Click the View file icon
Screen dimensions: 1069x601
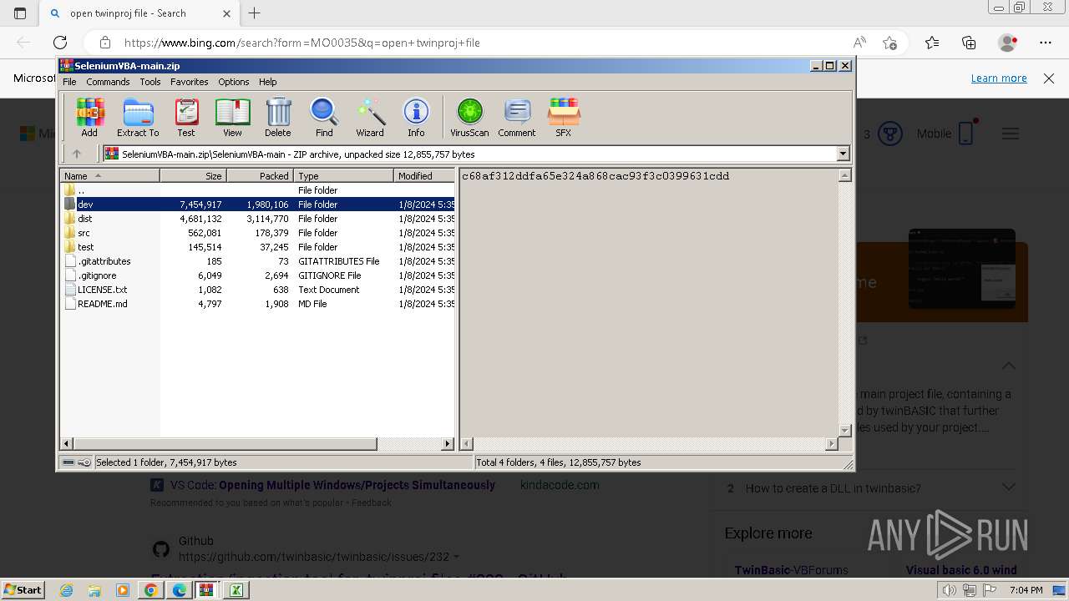pyautogui.click(x=232, y=117)
